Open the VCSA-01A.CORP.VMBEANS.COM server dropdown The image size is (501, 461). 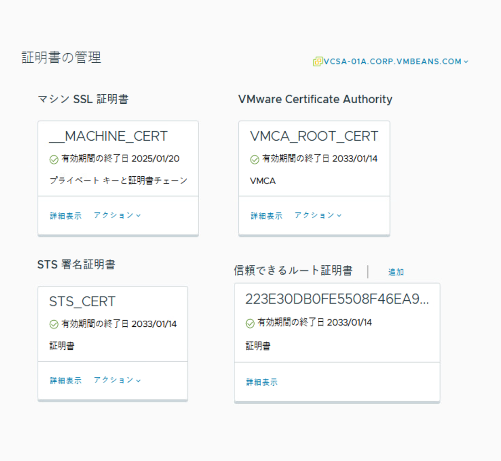coord(396,62)
